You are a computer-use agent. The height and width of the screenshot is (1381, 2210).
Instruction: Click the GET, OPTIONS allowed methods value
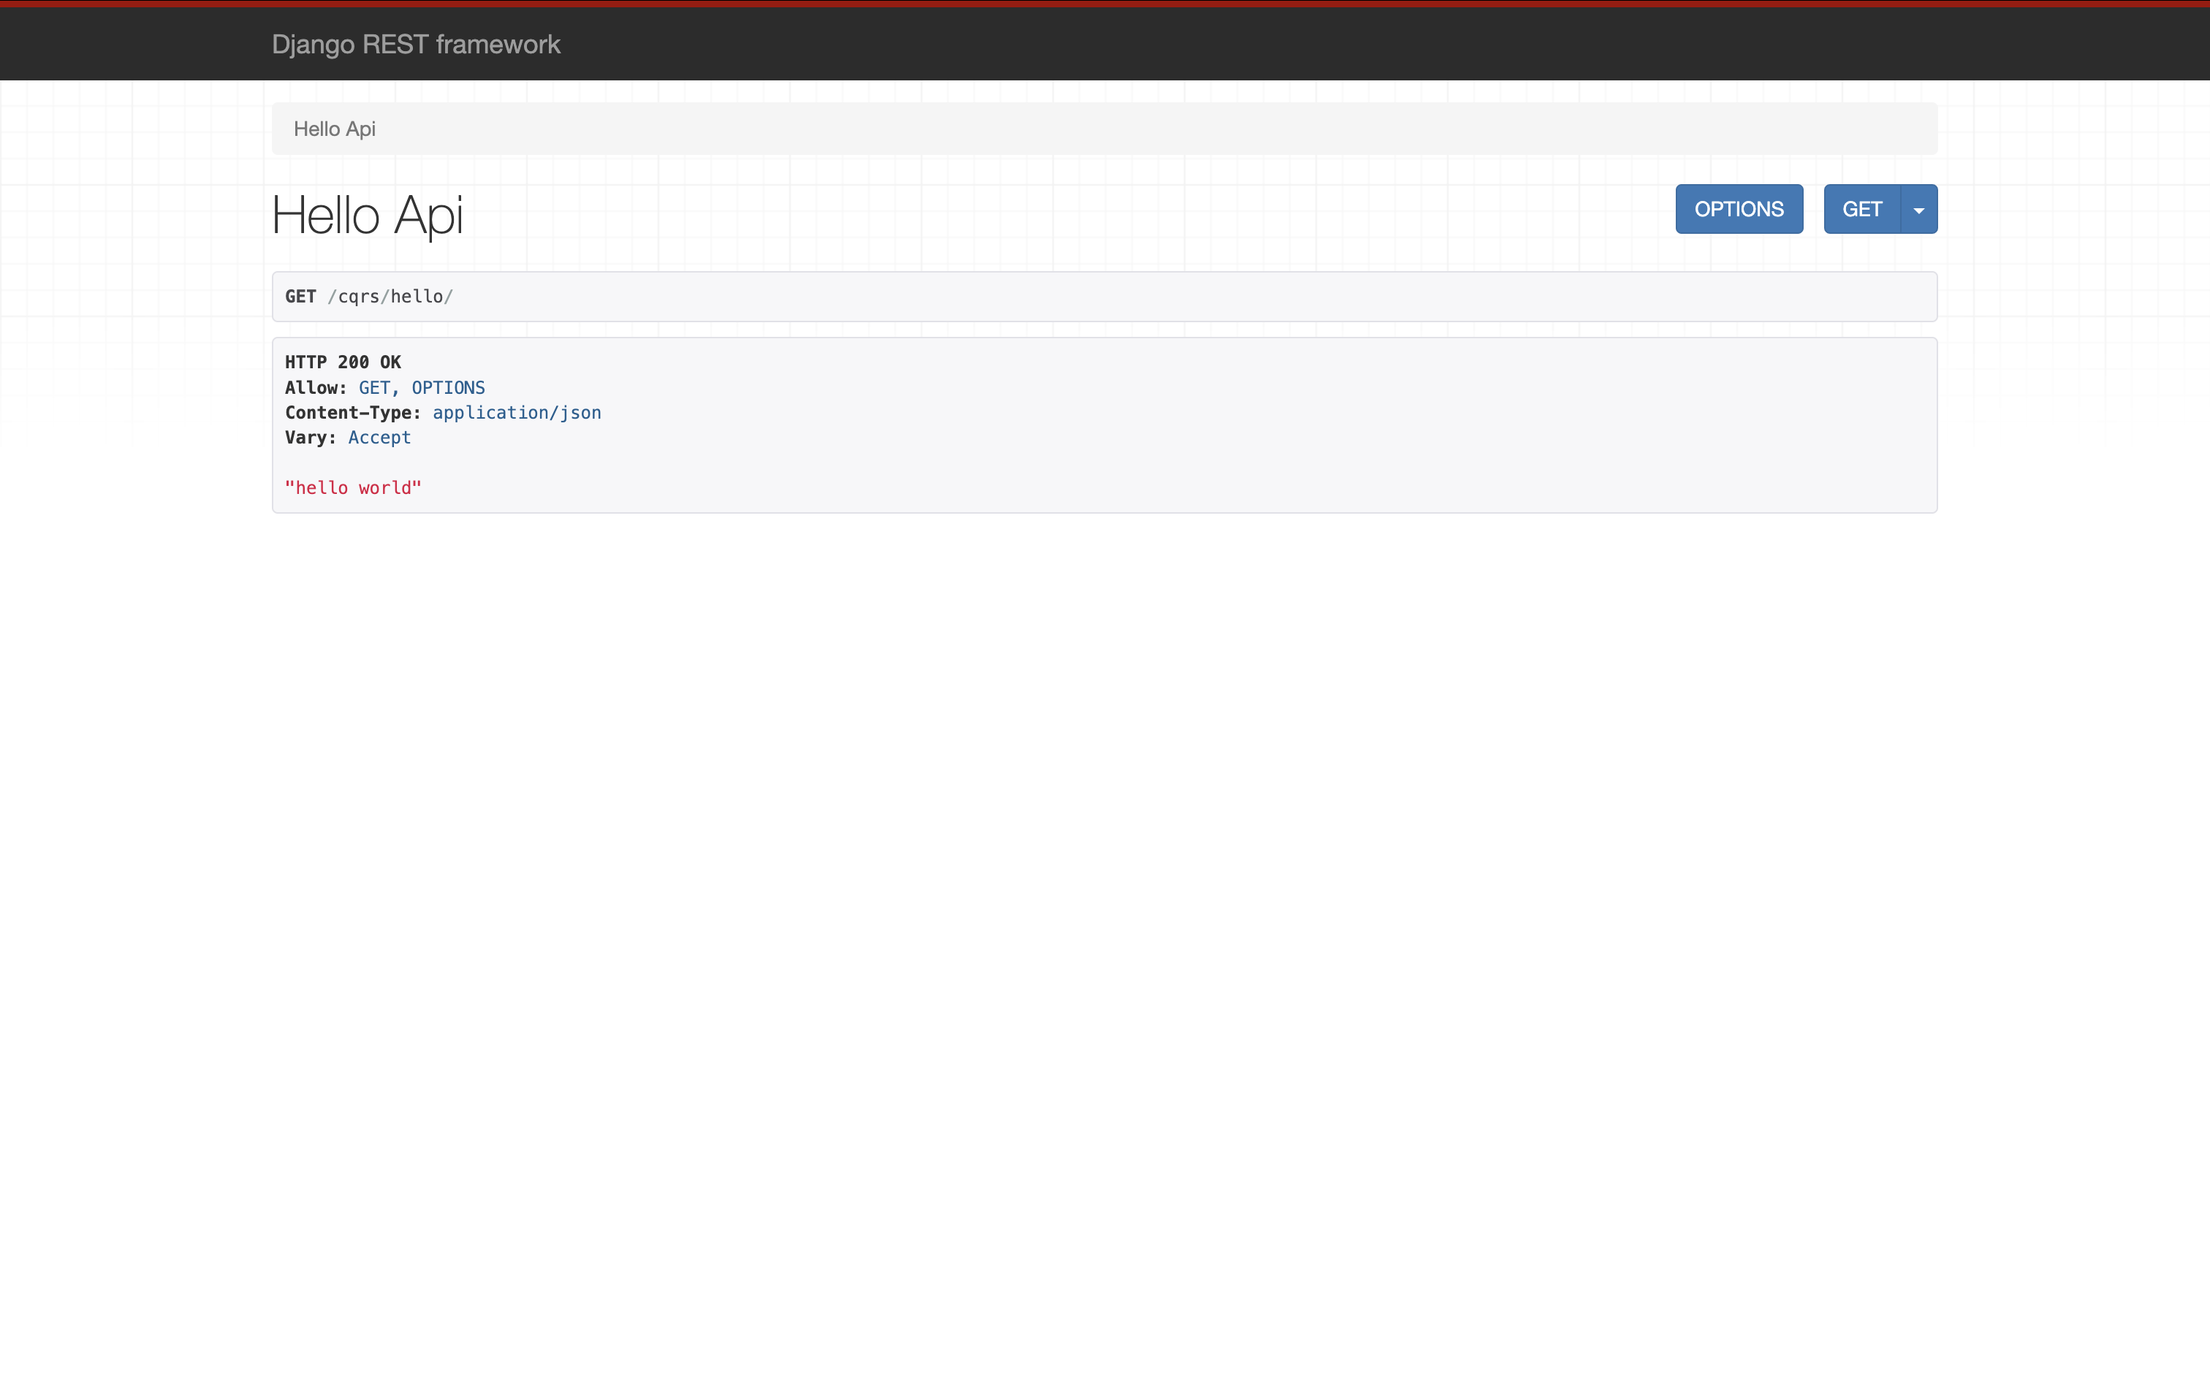click(421, 387)
